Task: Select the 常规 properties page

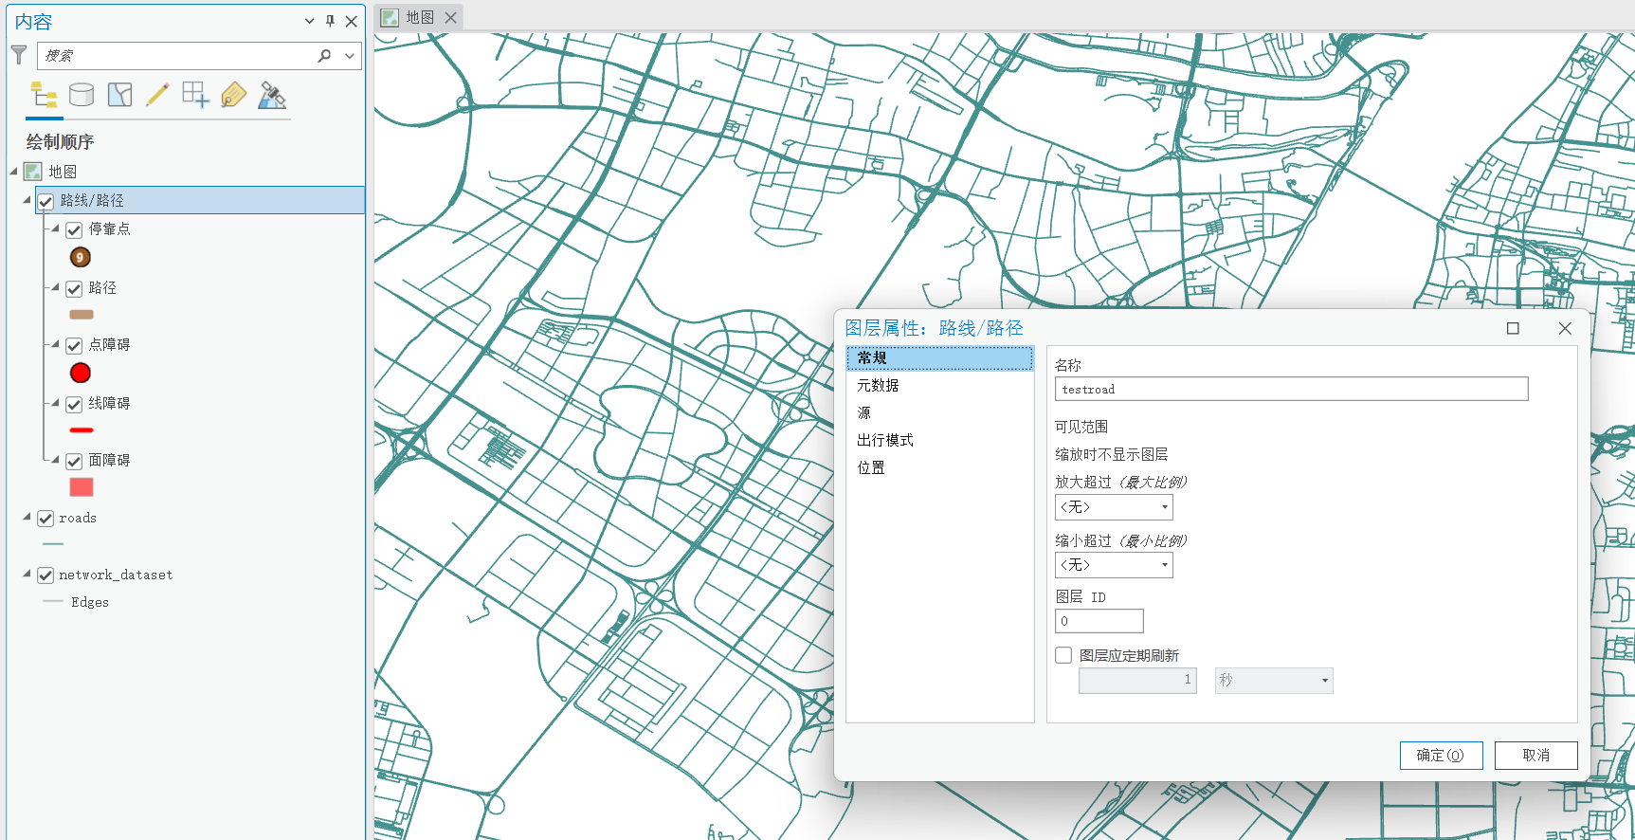Action: (939, 357)
